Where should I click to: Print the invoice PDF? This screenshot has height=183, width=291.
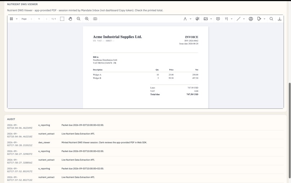coord(251,19)
